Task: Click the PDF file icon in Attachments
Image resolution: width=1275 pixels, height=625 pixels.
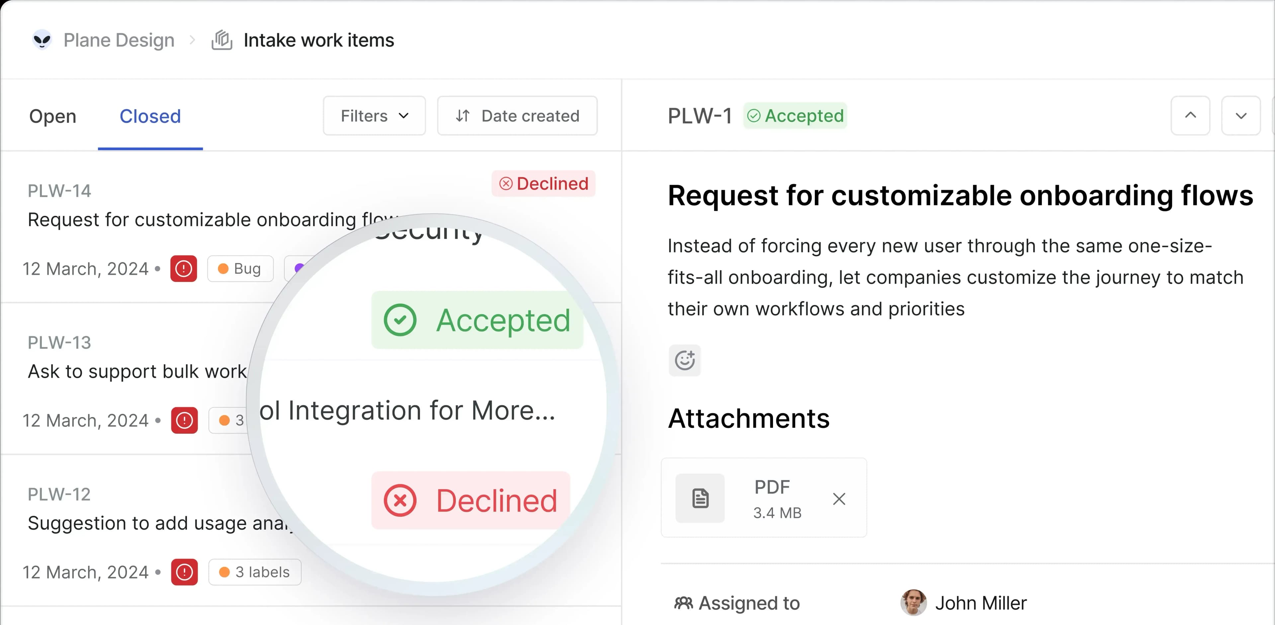Action: (700, 498)
